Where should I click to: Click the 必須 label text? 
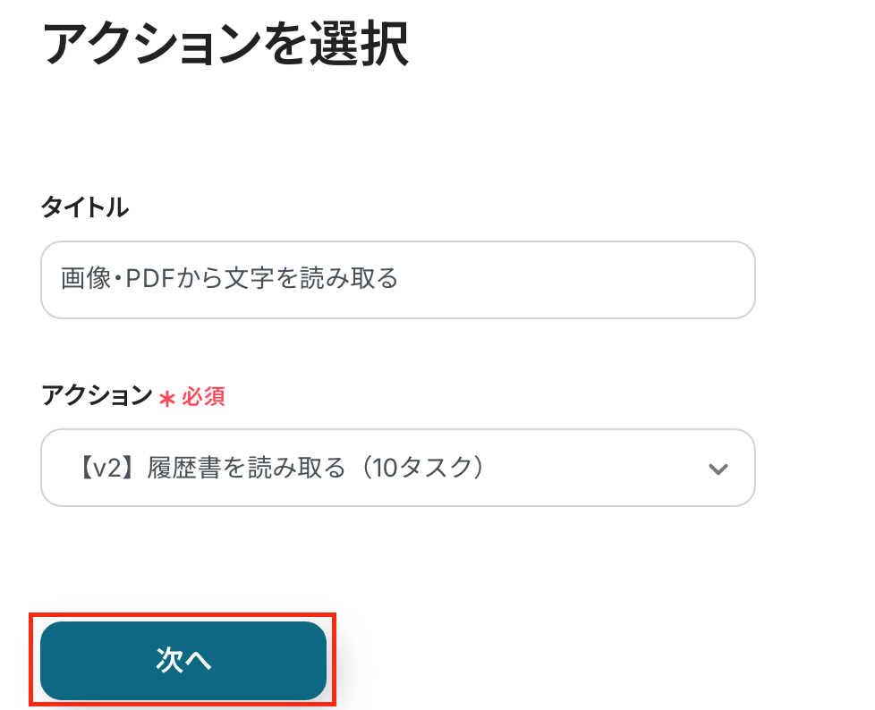click(203, 396)
